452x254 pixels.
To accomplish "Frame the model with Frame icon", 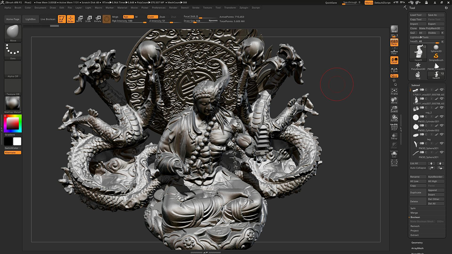I will [394, 91].
